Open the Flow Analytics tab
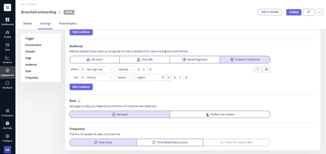This screenshot has width=326, height=154. tap(68, 24)
